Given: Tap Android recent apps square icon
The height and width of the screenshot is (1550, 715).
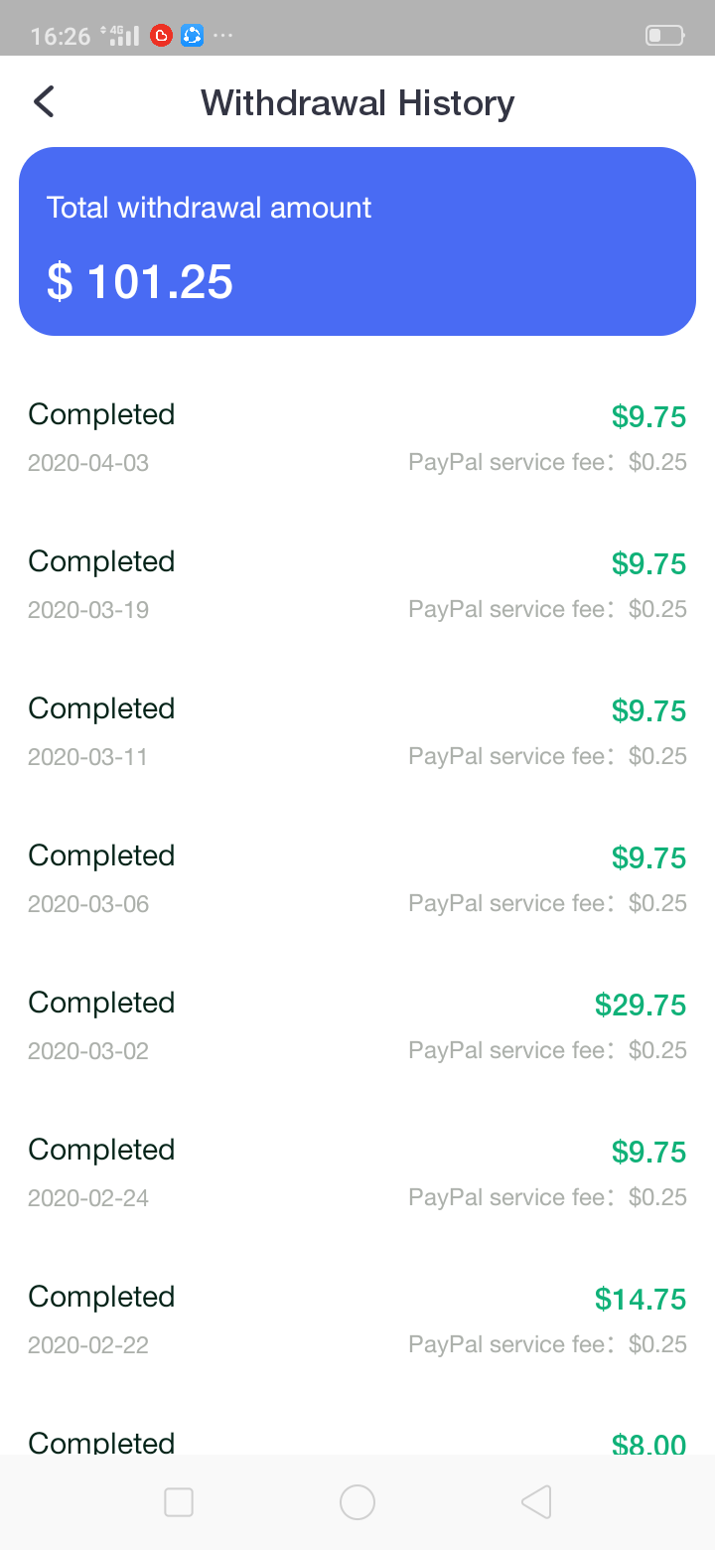Looking at the screenshot, I should pyautogui.click(x=179, y=1501).
